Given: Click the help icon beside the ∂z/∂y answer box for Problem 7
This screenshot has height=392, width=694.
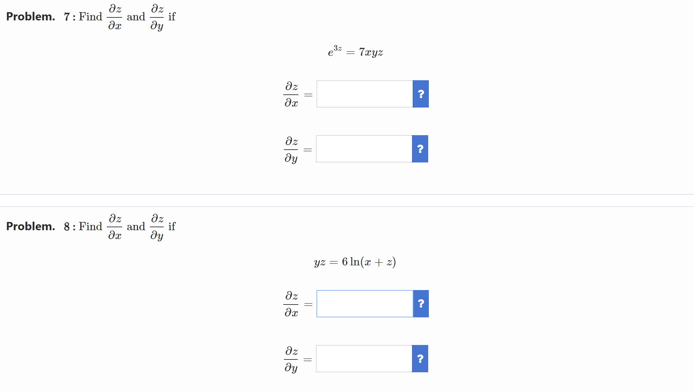Looking at the screenshot, I should (x=420, y=149).
